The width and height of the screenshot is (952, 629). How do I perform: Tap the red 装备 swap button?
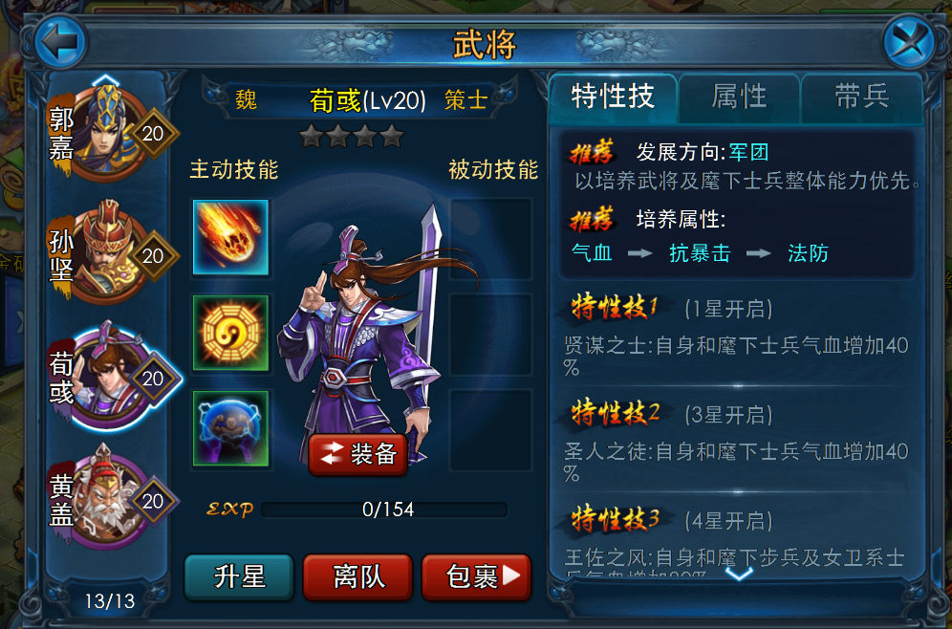[x=357, y=454]
